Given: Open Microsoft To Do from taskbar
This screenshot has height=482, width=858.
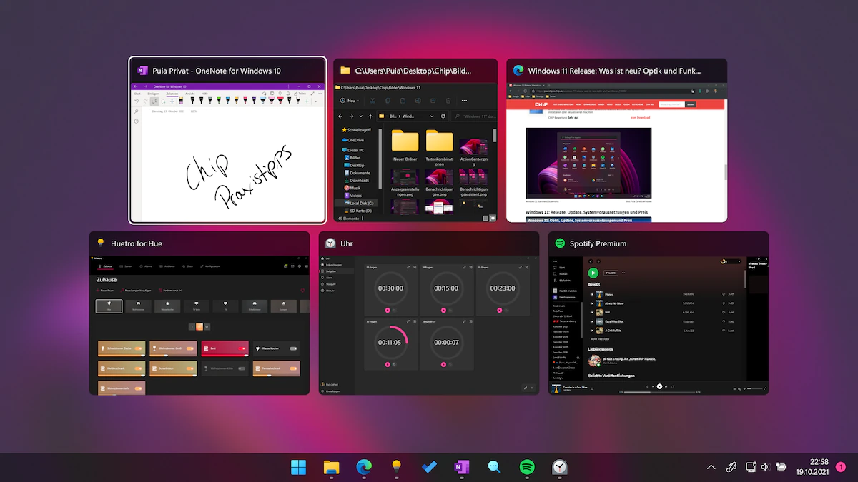Looking at the screenshot, I should (x=429, y=467).
